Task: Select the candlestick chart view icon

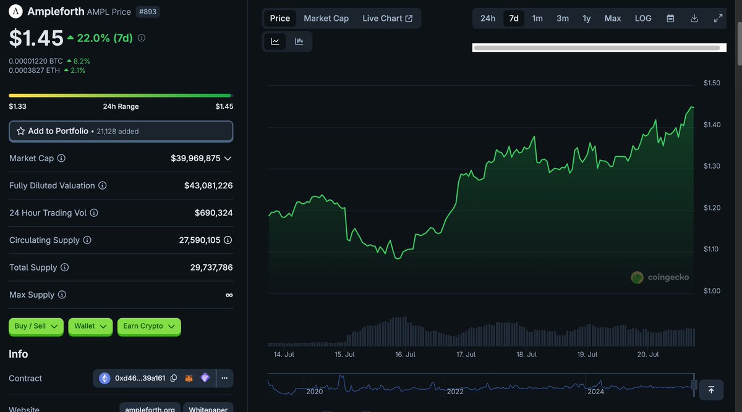Action: pyautogui.click(x=299, y=41)
